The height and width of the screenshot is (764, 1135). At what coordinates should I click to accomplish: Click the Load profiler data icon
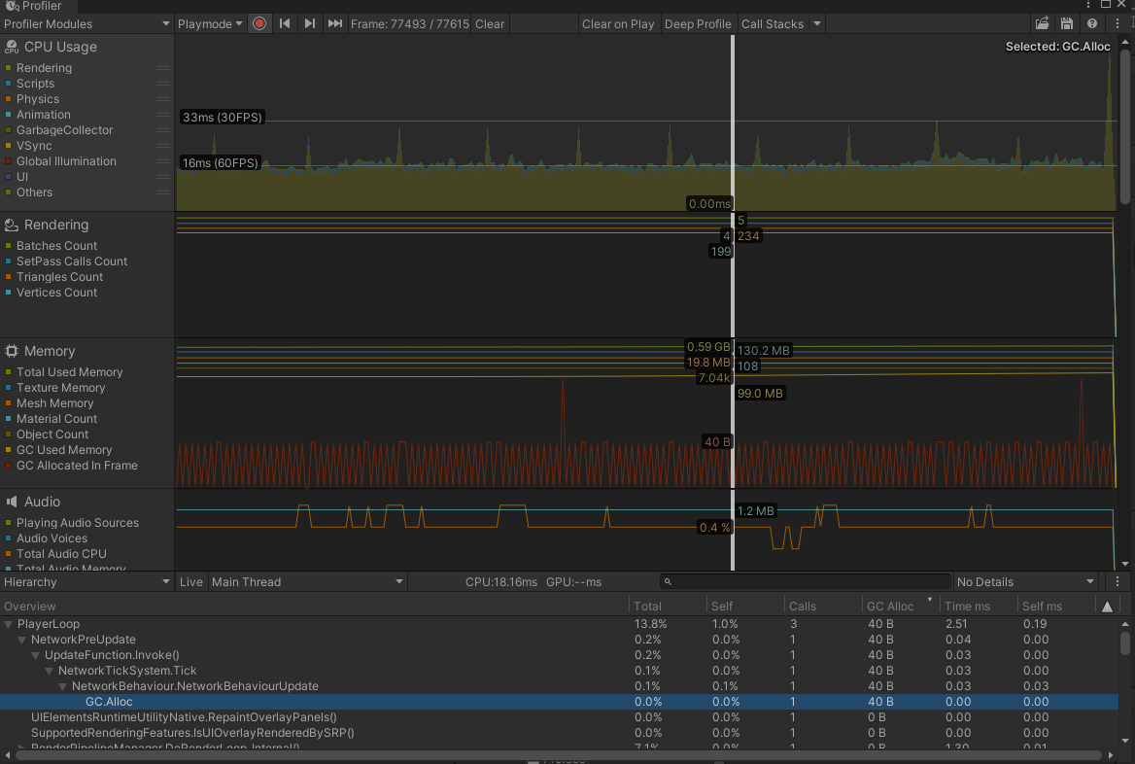(1042, 24)
